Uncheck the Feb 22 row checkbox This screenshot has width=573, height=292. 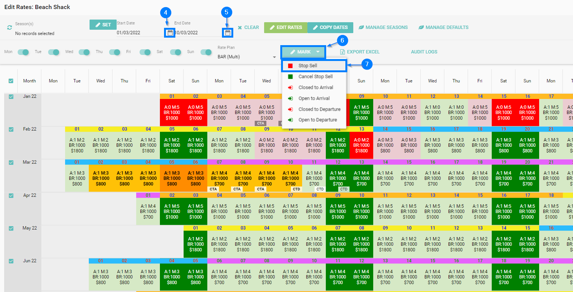[x=11, y=129]
